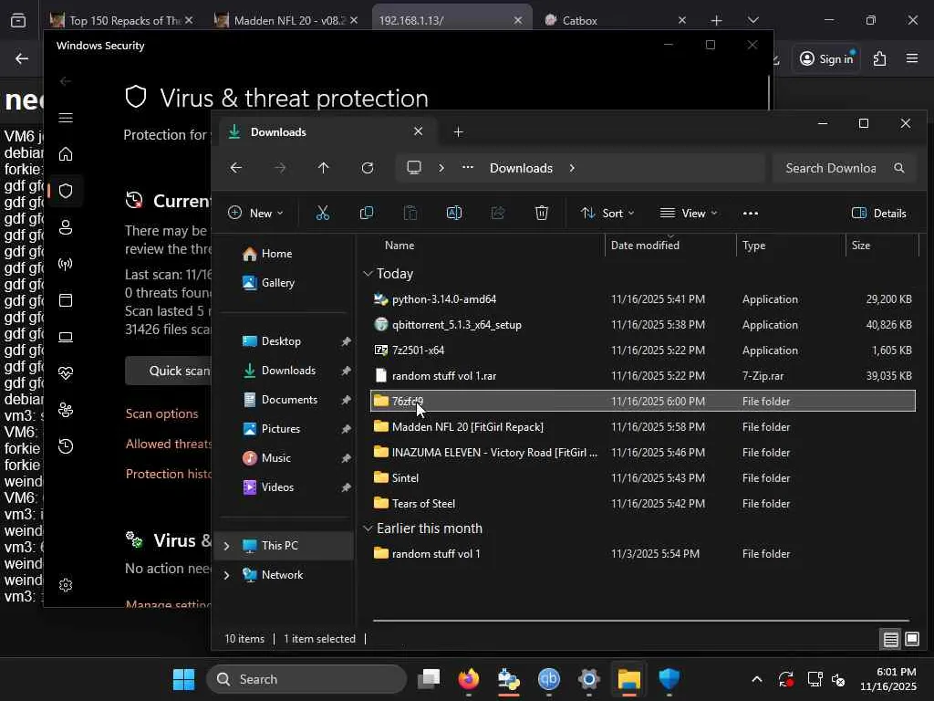Switch to large thumbnails view in status bar
The height and width of the screenshot is (701, 934).
pos(912,640)
